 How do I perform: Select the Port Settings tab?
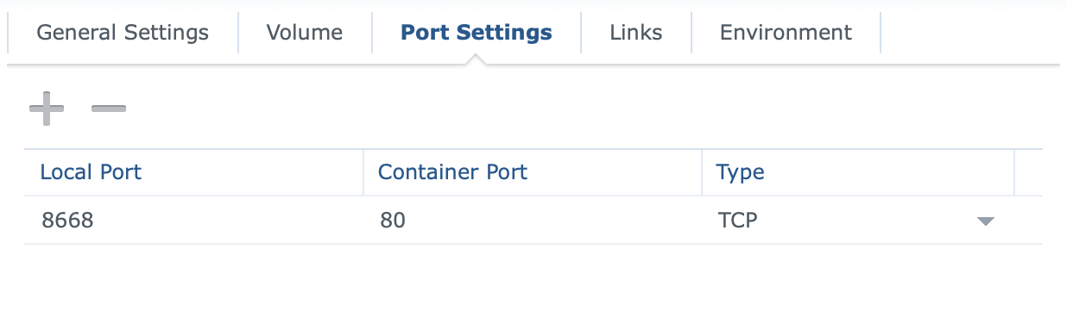477,33
